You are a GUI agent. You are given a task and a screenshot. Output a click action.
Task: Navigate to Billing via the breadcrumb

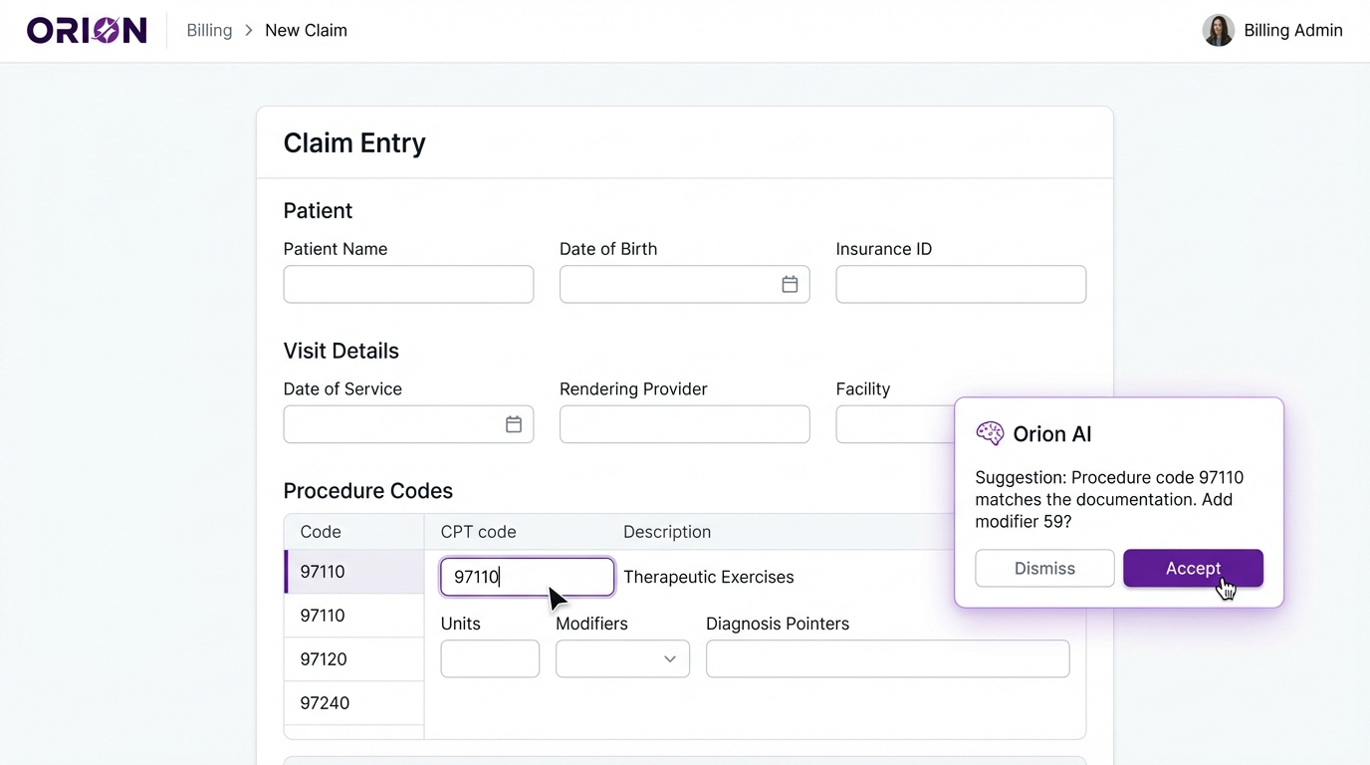coord(209,30)
